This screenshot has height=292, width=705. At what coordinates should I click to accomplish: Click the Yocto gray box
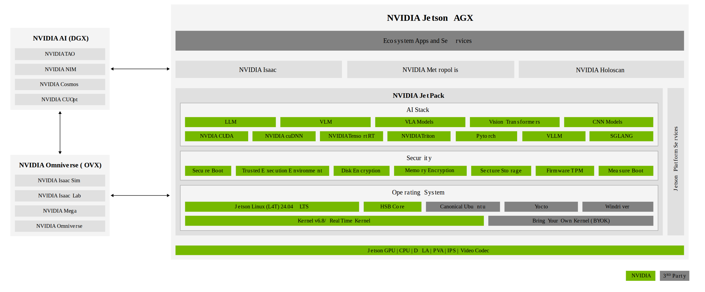point(541,207)
